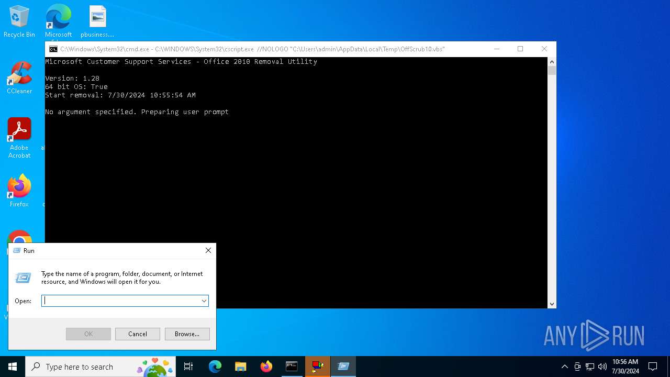Switch to the colorful app taskbar icon
The image size is (670, 377).
coord(318,367)
